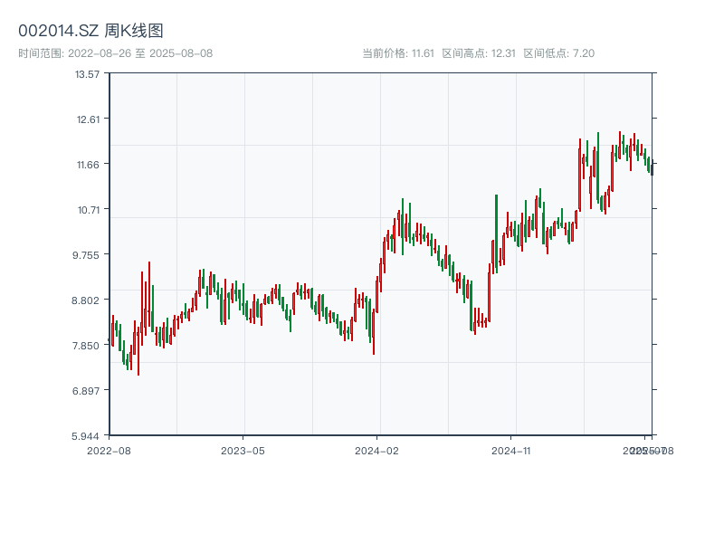This screenshot has width=724, height=543.
Task: Click the 2022-08 x-axis date label
Action: tap(109, 450)
